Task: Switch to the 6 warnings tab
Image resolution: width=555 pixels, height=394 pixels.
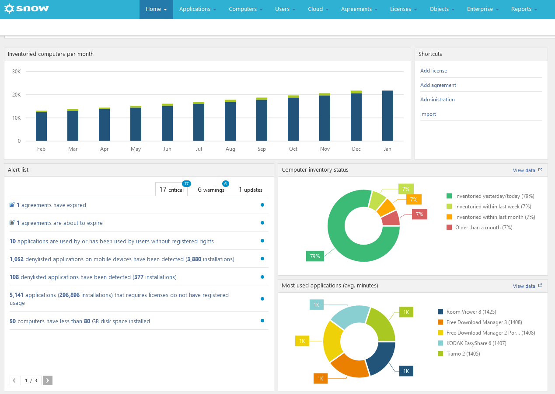Action: point(211,190)
